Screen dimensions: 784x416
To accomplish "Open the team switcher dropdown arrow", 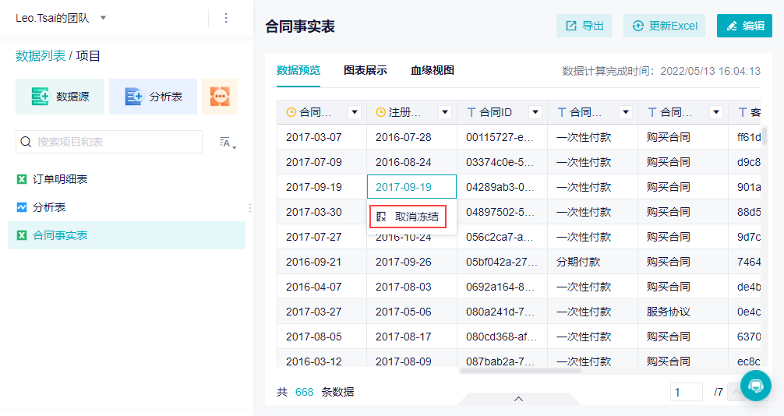I will pos(103,18).
